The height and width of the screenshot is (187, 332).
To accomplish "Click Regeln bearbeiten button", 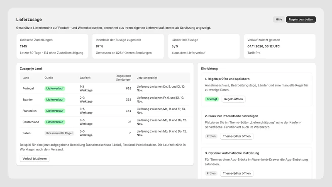I will tap(300, 19).
